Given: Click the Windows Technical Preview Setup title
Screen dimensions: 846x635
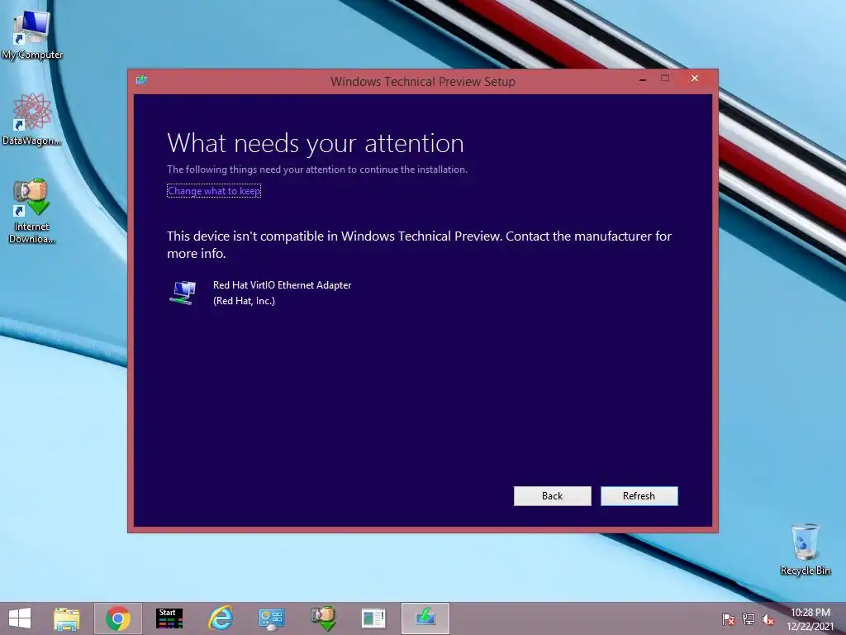Looking at the screenshot, I should coord(422,82).
